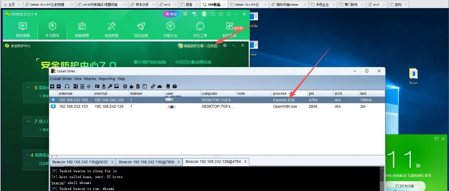Open settings gear in 安全防护中心 window
The width and height of the screenshot is (449, 191).
pos(225,45)
